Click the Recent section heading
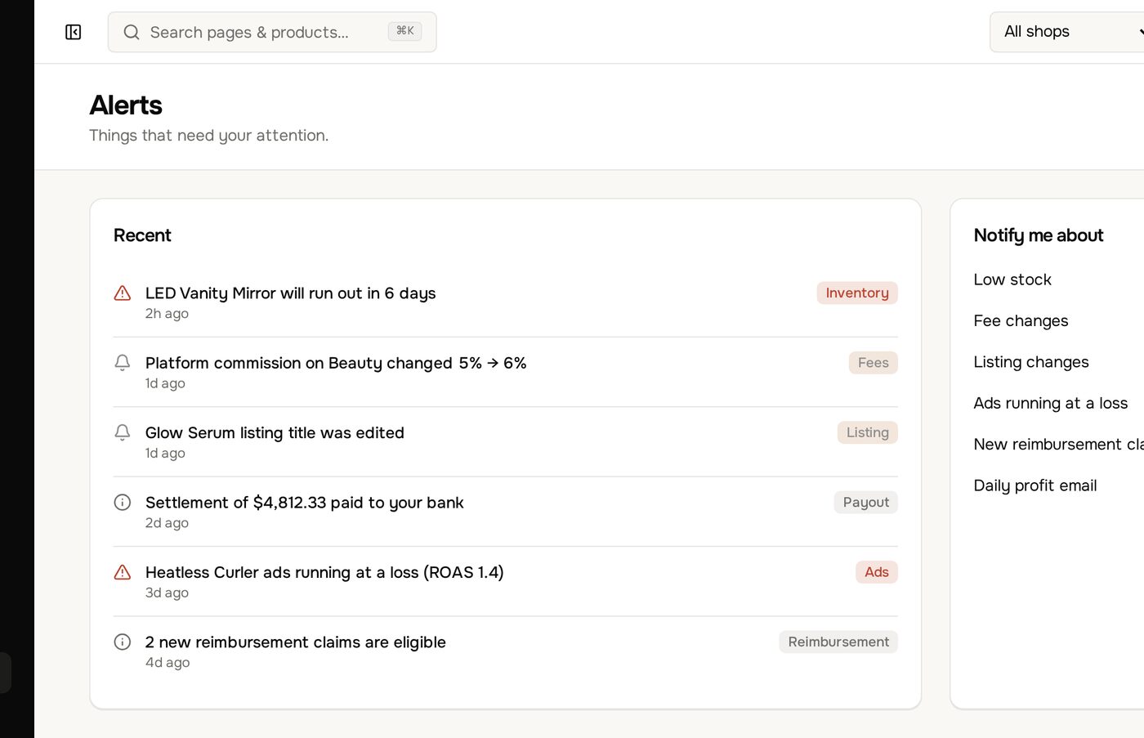This screenshot has width=1144, height=738. pos(142,235)
